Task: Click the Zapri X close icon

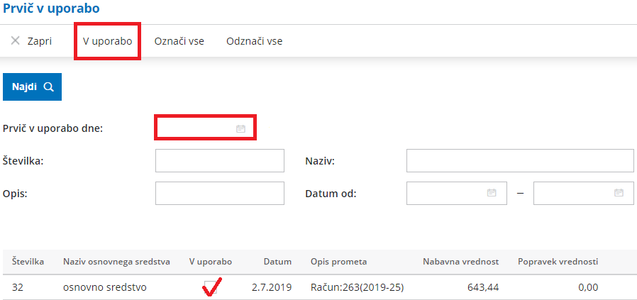Action: (16, 41)
